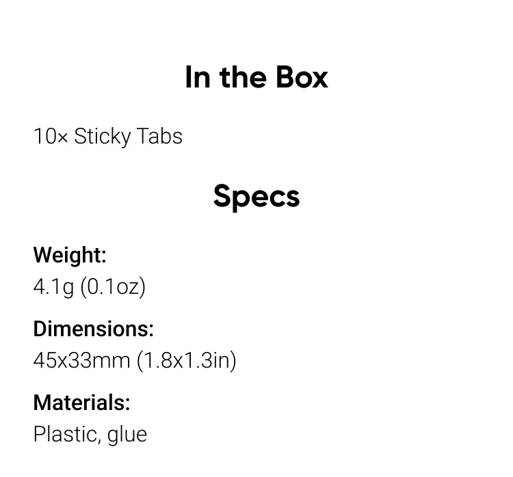Click the word "In" in top heading
Image resolution: width=513 pixels, height=477 pixels.
(x=197, y=77)
